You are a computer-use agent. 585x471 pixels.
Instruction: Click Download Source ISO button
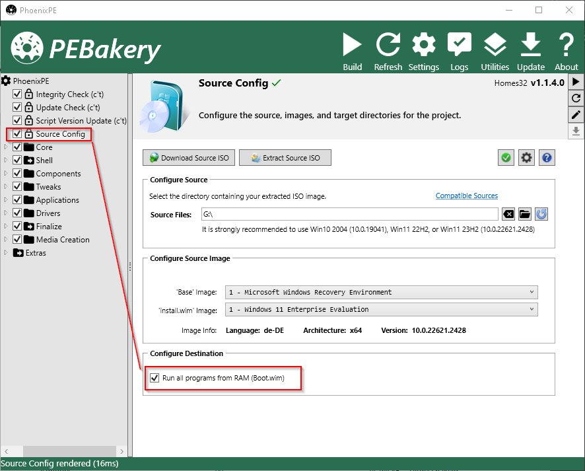pyautogui.click(x=189, y=158)
